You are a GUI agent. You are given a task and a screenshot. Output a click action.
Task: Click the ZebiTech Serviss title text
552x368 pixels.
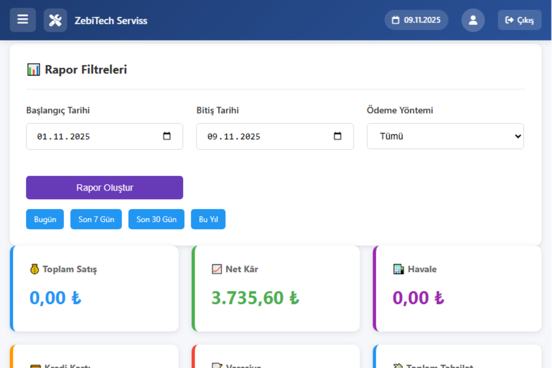[111, 21]
